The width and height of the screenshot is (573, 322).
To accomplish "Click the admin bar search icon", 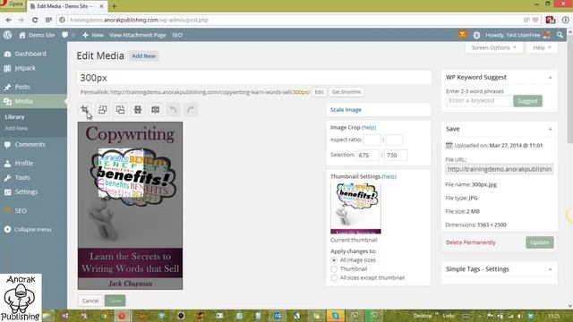I will tap(560, 35).
